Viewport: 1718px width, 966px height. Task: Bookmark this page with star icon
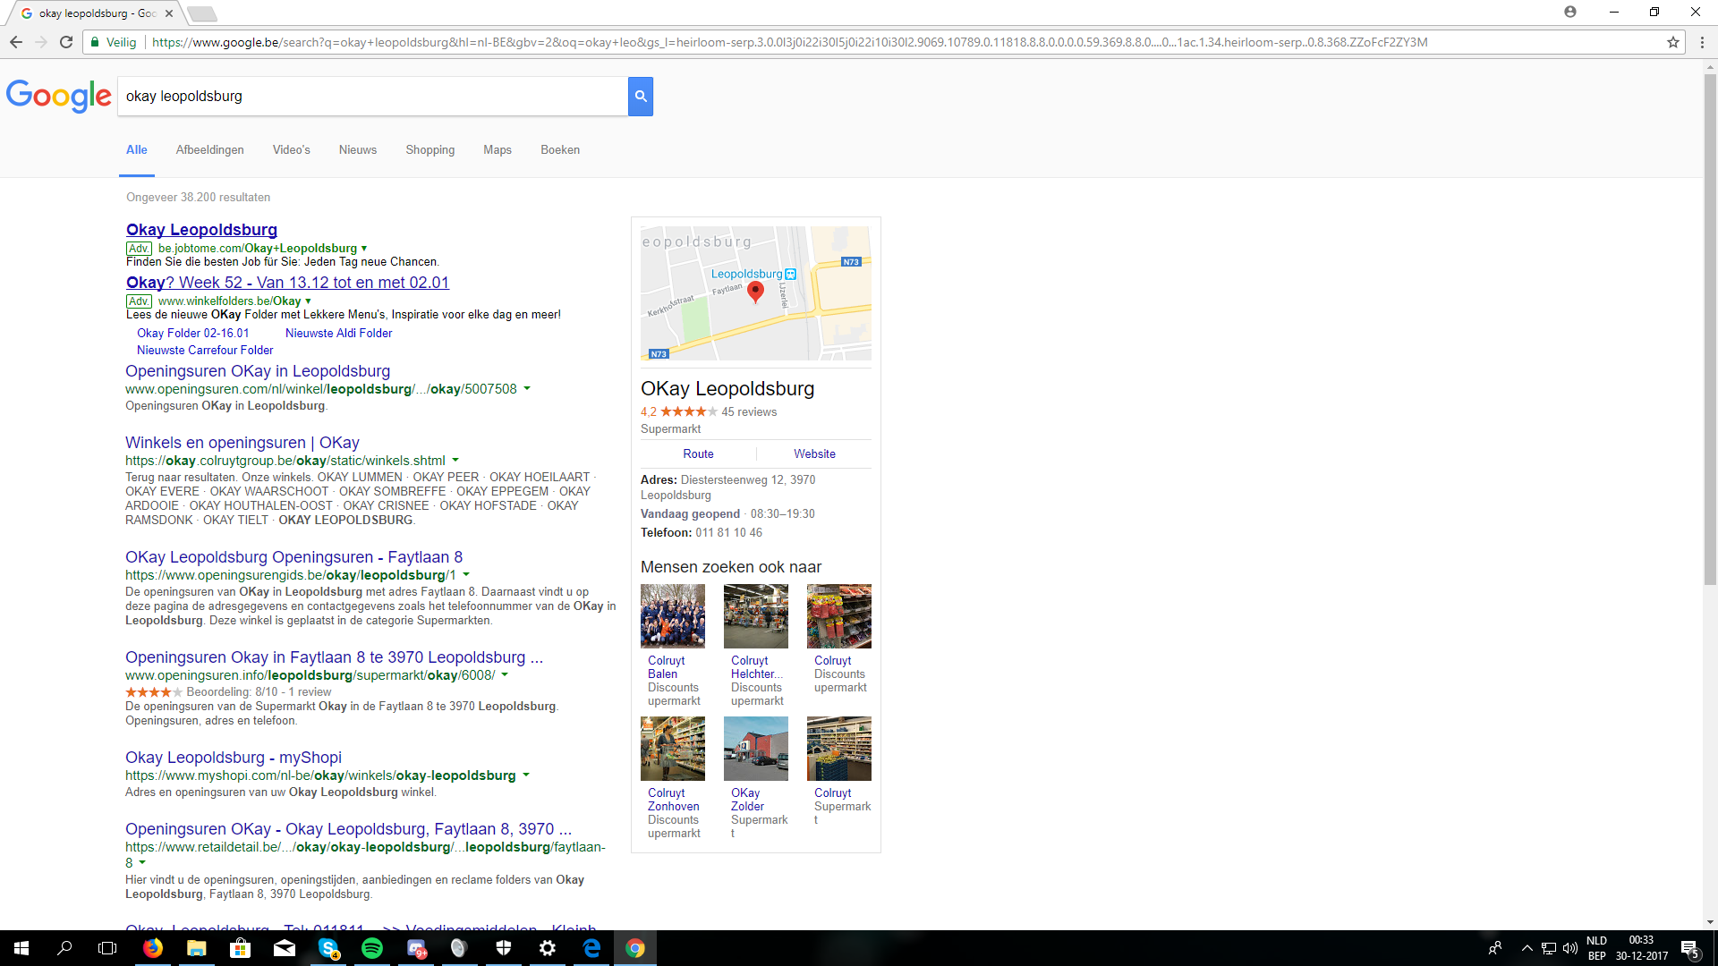click(1672, 42)
